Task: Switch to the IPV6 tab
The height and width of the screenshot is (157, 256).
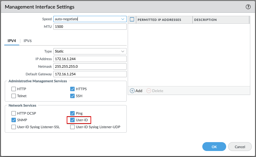Action: point(28,41)
